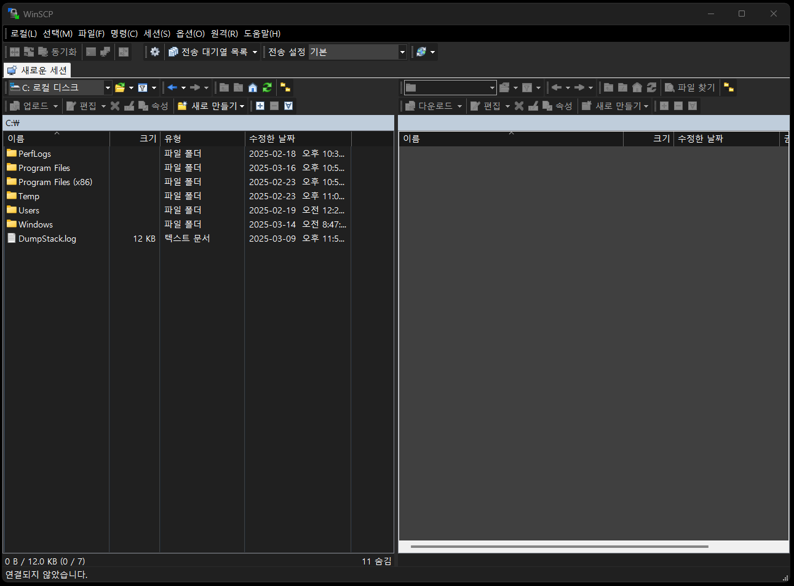
Task: Sort remote files by 수정한 날짜 column
Action: point(726,139)
